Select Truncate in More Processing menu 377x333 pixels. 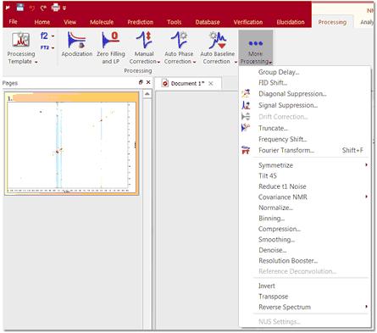pyautogui.click(x=273, y=128)
